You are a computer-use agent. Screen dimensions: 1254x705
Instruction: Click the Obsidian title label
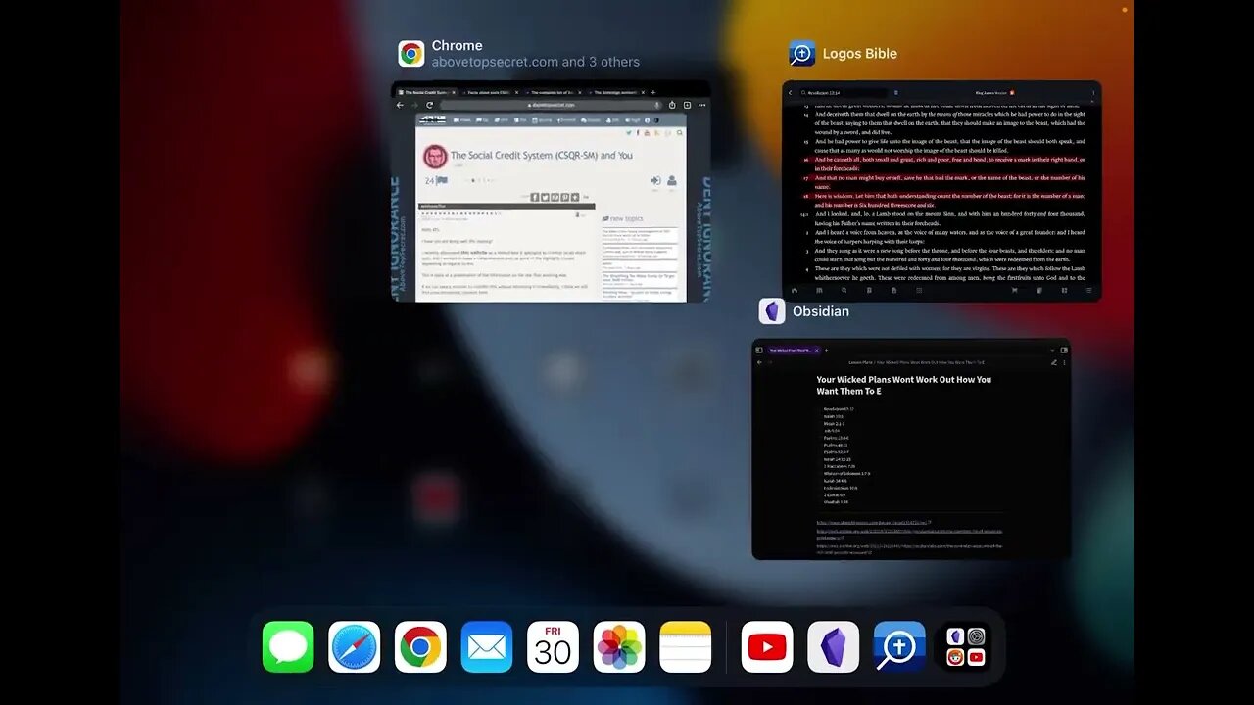pyautogui.click(x=821, y=311)
